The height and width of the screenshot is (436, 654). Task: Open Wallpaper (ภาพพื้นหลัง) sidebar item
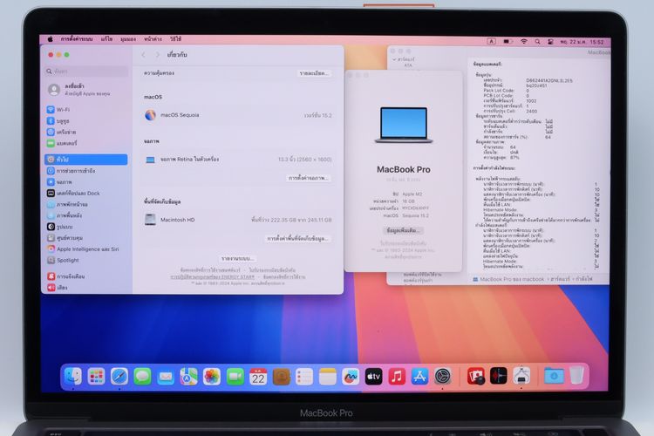pos(86,215)
